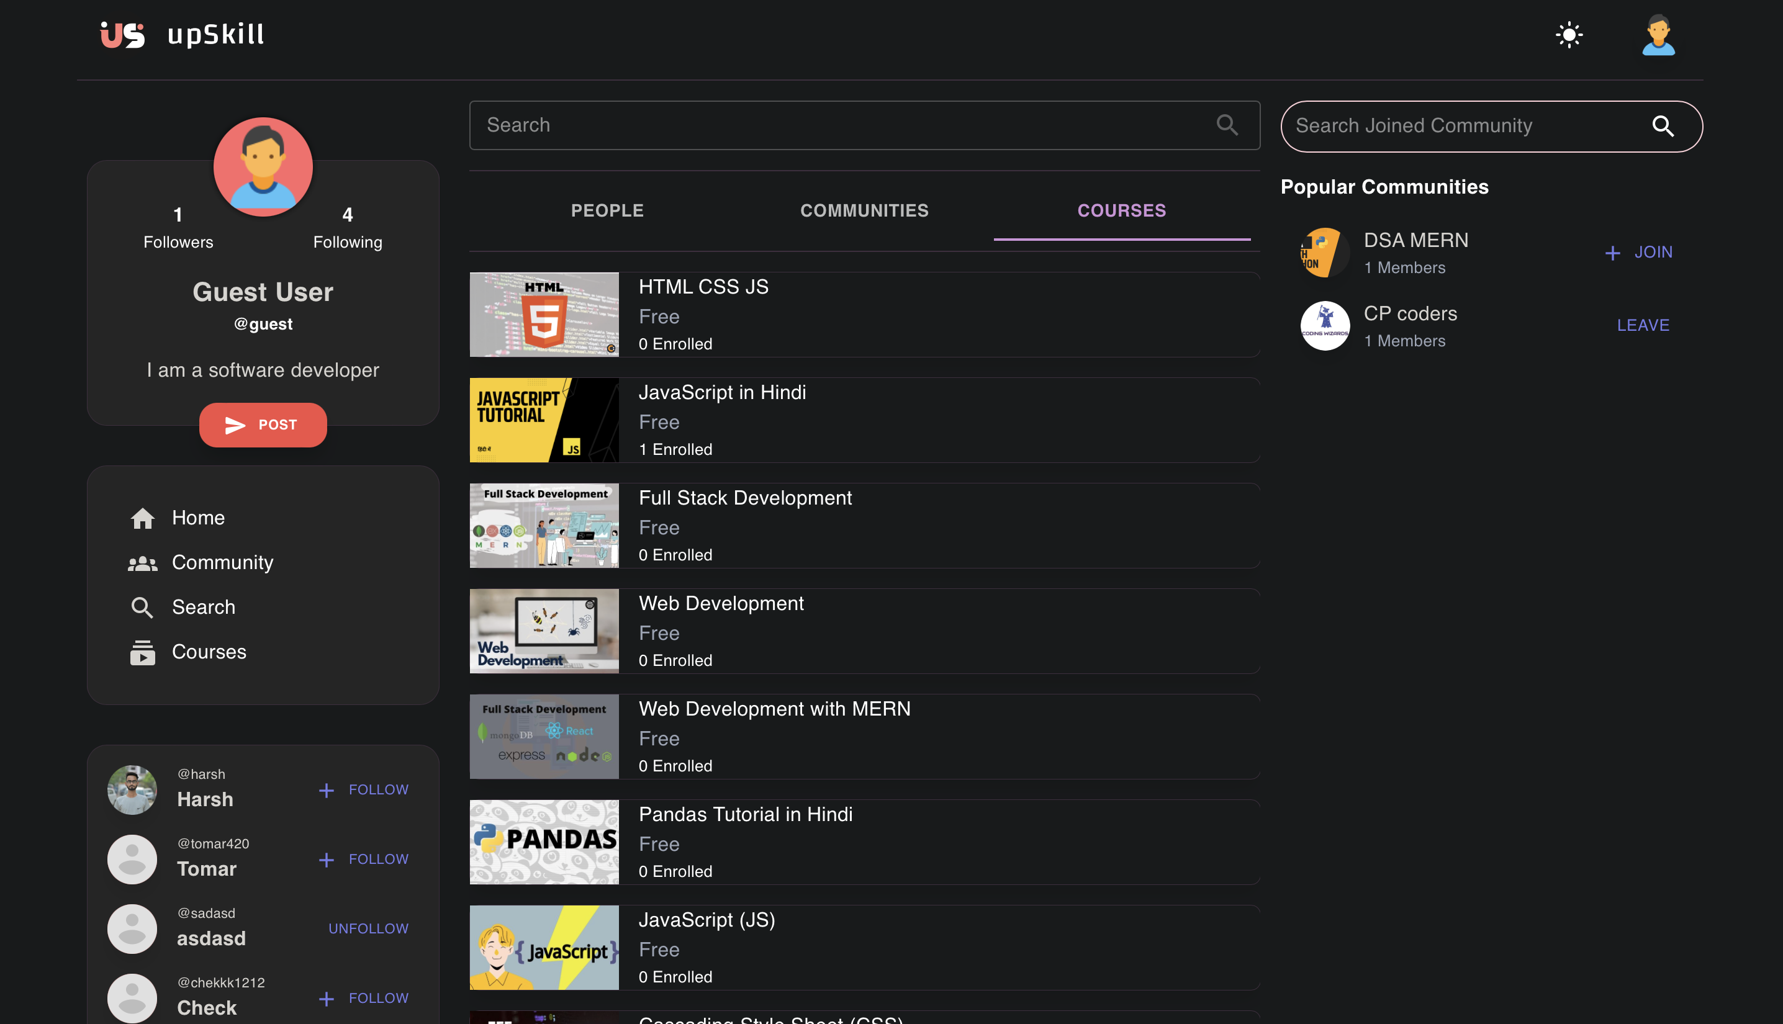1783x1024 pixels.
Task: Open the JavaScript in Hindi course thumbnail
Action: point(544,420)
